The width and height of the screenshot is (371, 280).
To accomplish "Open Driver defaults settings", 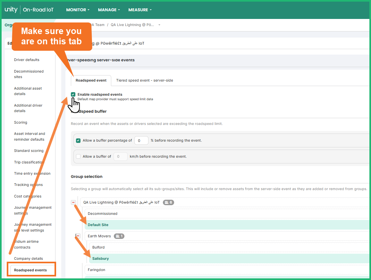I will pyautogui.click(x=27, y=60).
